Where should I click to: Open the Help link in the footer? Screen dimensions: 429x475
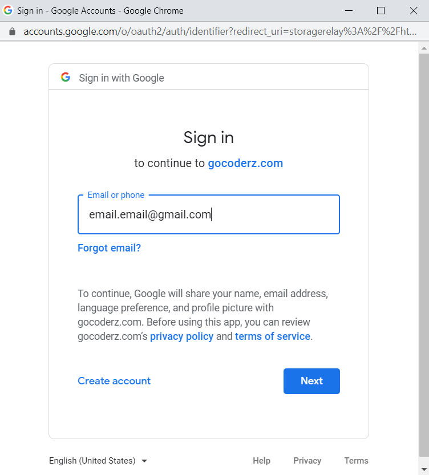click(261, 461)
